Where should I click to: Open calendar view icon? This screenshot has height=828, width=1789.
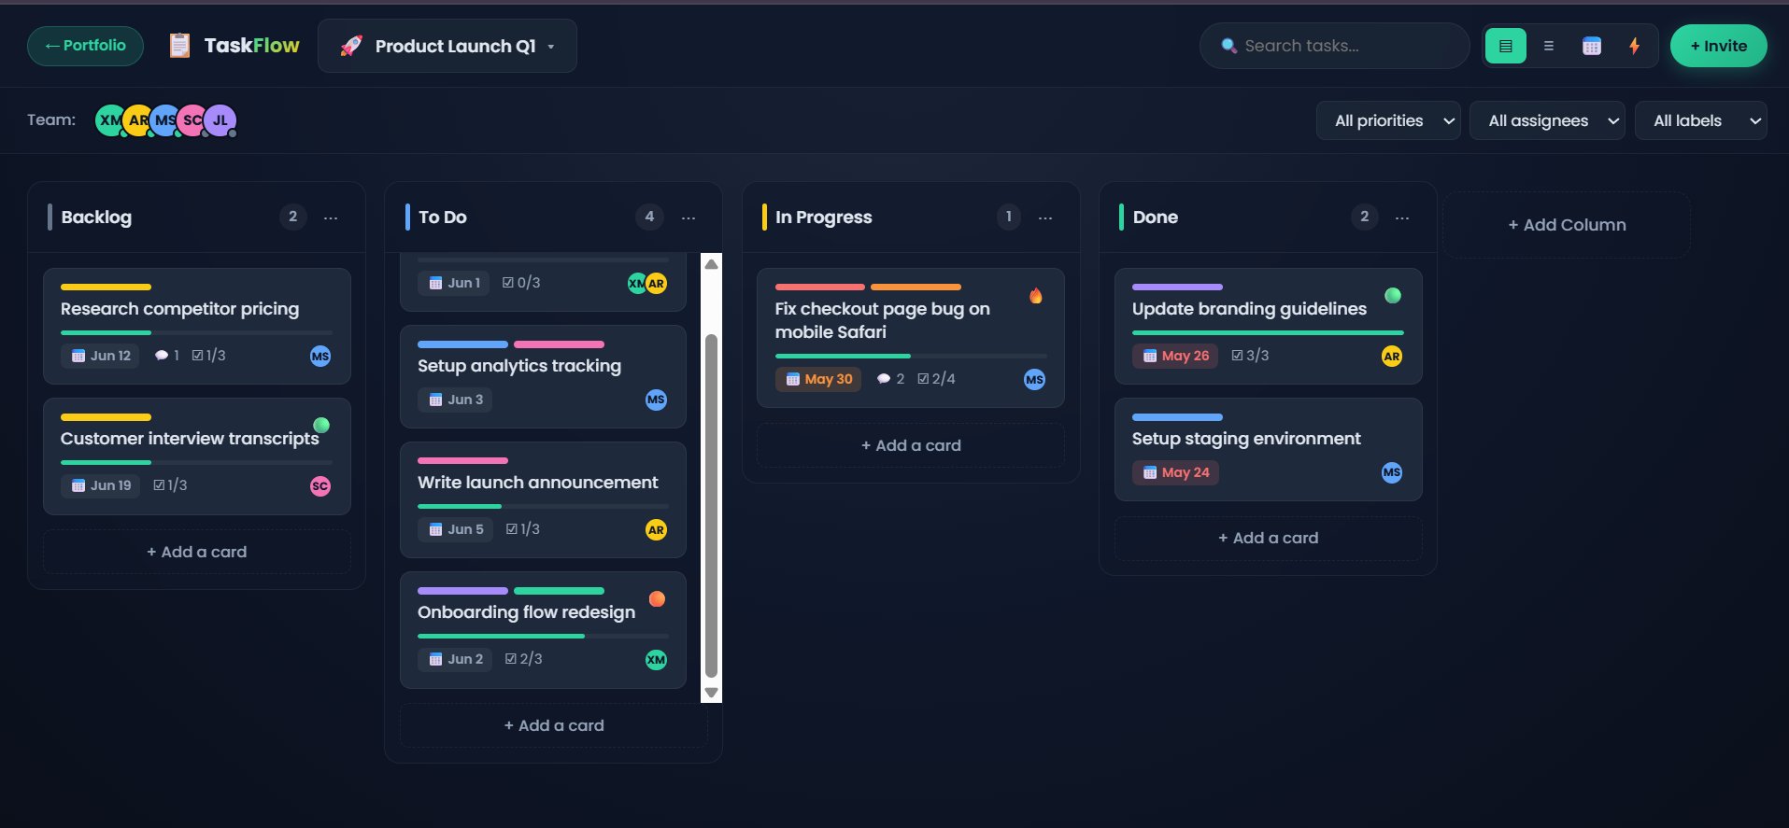tap(1592, 46)
